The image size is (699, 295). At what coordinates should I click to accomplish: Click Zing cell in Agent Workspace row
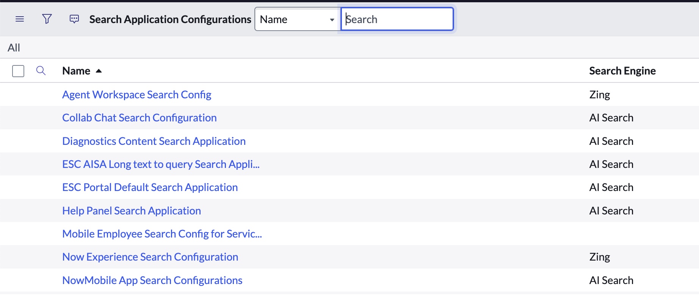600,95
